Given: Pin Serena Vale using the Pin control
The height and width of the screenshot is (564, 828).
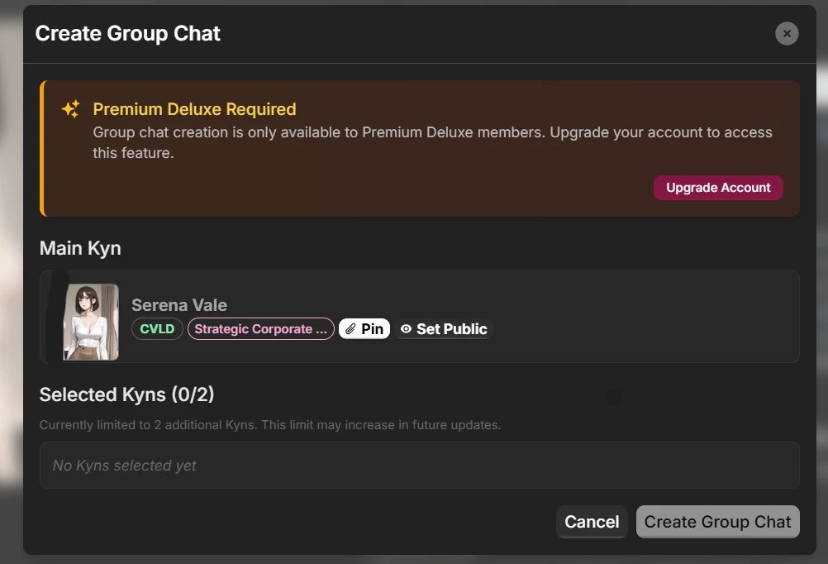Looking at the screenshot, I should pos(364,328).
